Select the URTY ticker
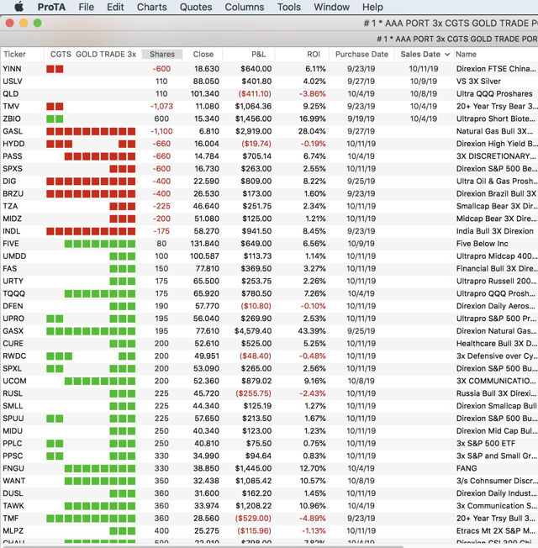This screenshot has height=548, width=538. click(x=13, y=282)
